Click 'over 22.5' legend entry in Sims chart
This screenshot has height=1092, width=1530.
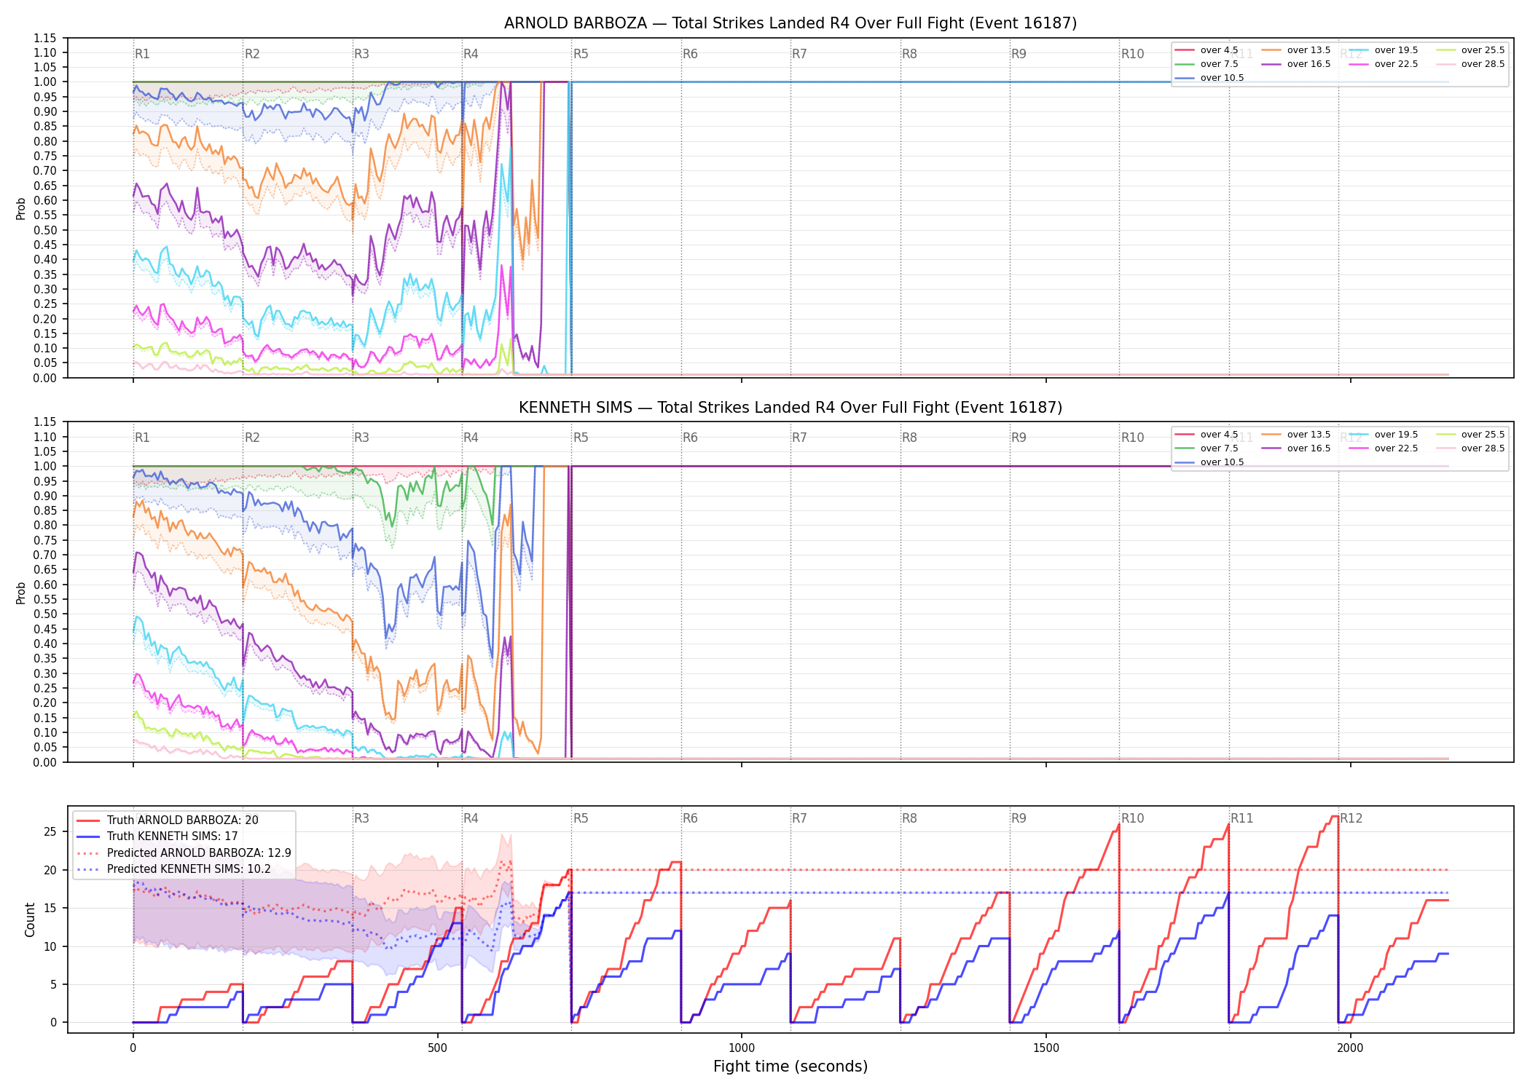point(1384,448)
